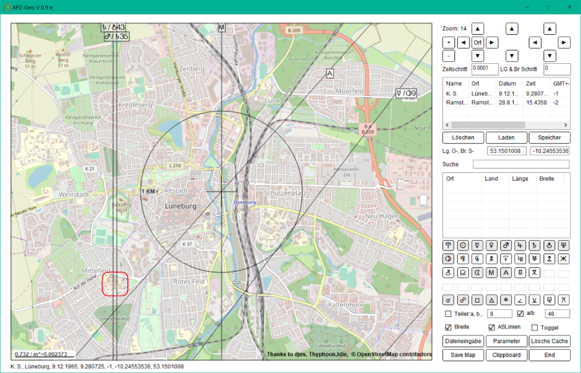
Task: Zoom out with the minus button
Action: pyautogui.click(x=449, y=56)
